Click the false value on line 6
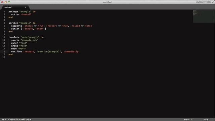The height and width of the screenshot is (121, 215). pyautogui.click(x=88, y=26)
